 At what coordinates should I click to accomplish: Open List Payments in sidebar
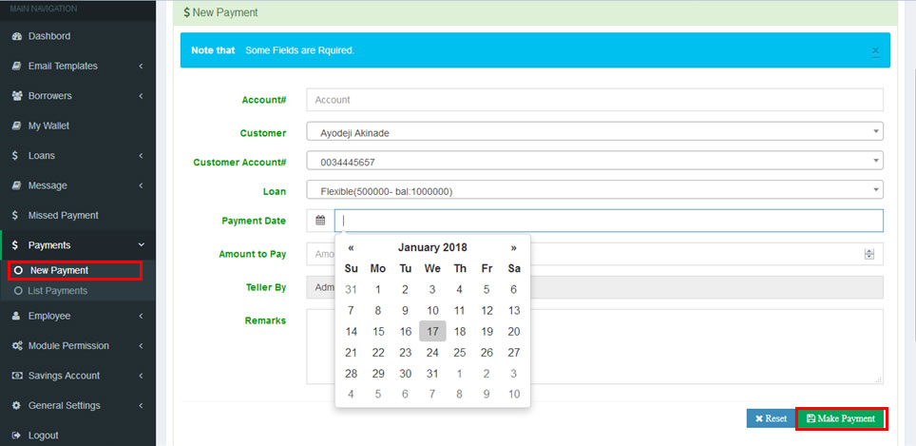57,291
